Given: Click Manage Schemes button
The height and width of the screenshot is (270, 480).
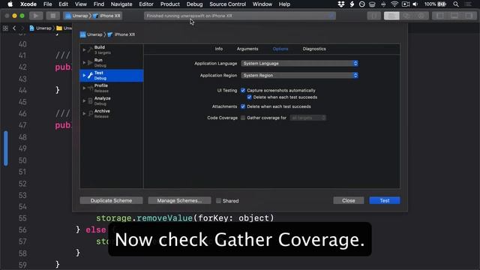Looking at the screenshot, I should pos(179,200).
